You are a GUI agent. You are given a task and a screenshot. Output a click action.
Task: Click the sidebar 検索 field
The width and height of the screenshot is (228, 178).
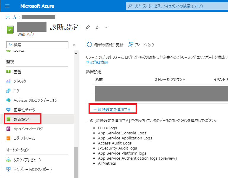[x=37, y=45]
